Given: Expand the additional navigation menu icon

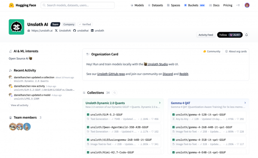Looking at the screenshot, I should [x=238, y=5].
